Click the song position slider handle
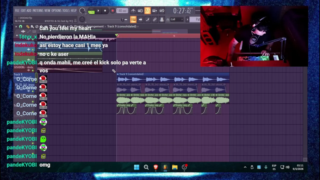Screen dimensions: 320x180 pos(122,19)
